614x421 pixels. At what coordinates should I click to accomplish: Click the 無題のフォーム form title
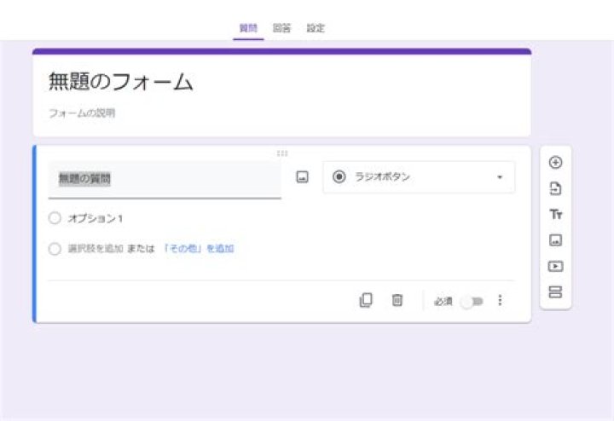pos(120,82)
